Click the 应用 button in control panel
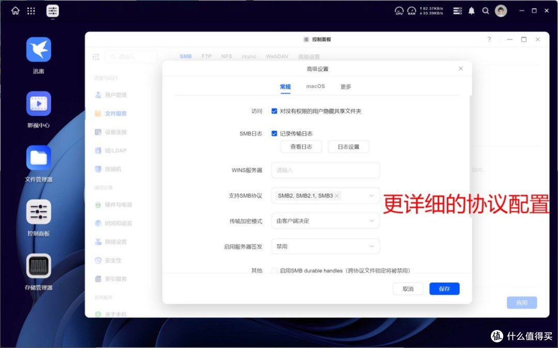The image size is (558, 348). (x=522, y=303)
